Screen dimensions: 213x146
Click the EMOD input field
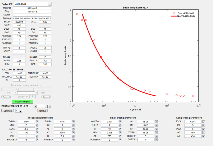coord(19,22)
